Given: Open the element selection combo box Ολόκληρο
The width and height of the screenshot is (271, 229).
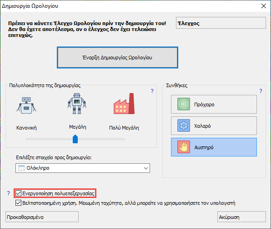Looking at the screenshot, I should (83, 168).
